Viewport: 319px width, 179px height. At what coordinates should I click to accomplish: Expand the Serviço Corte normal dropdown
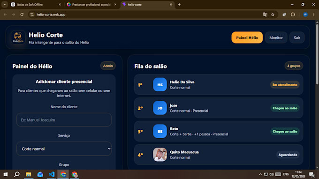[x=64, y=149]
